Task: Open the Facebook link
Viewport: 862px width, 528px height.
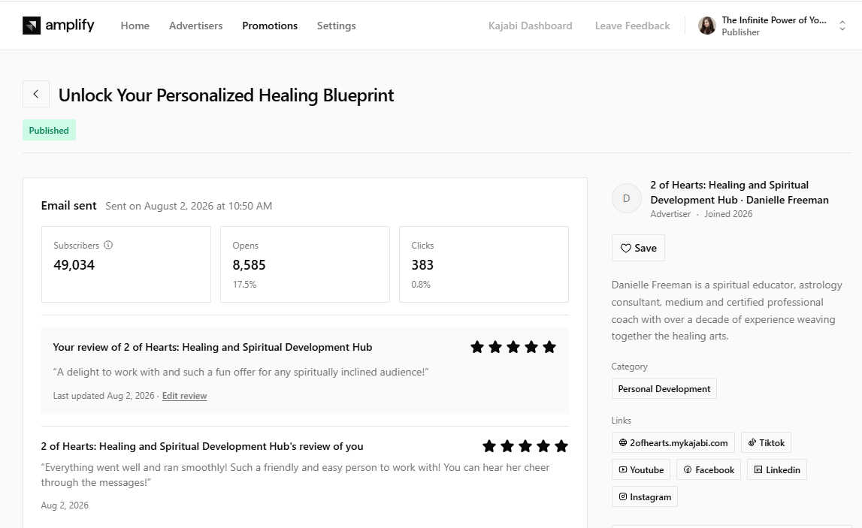Action: click(709, 469)
